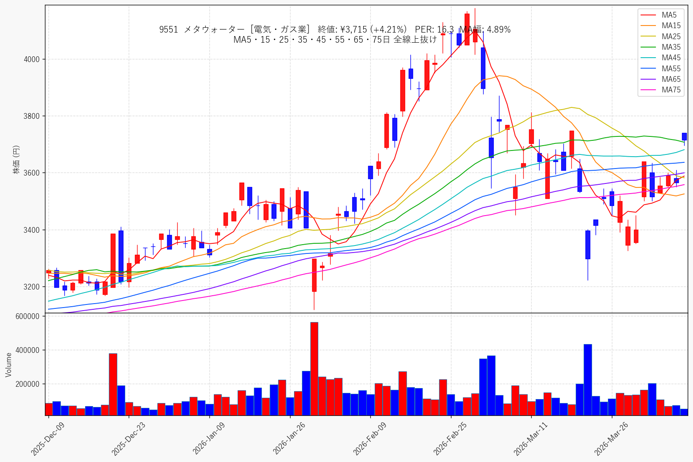
Task: Click the magenta MA75 line sample in legend
Action: point(648,90)
